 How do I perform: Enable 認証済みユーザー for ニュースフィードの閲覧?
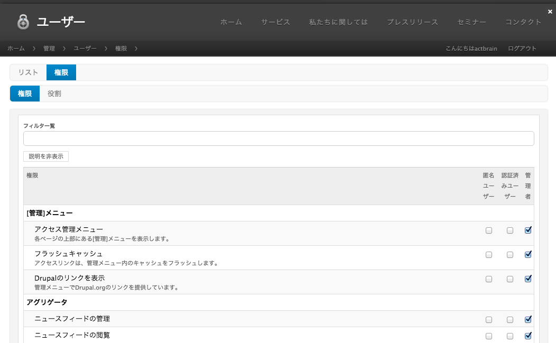coord(509,336)
